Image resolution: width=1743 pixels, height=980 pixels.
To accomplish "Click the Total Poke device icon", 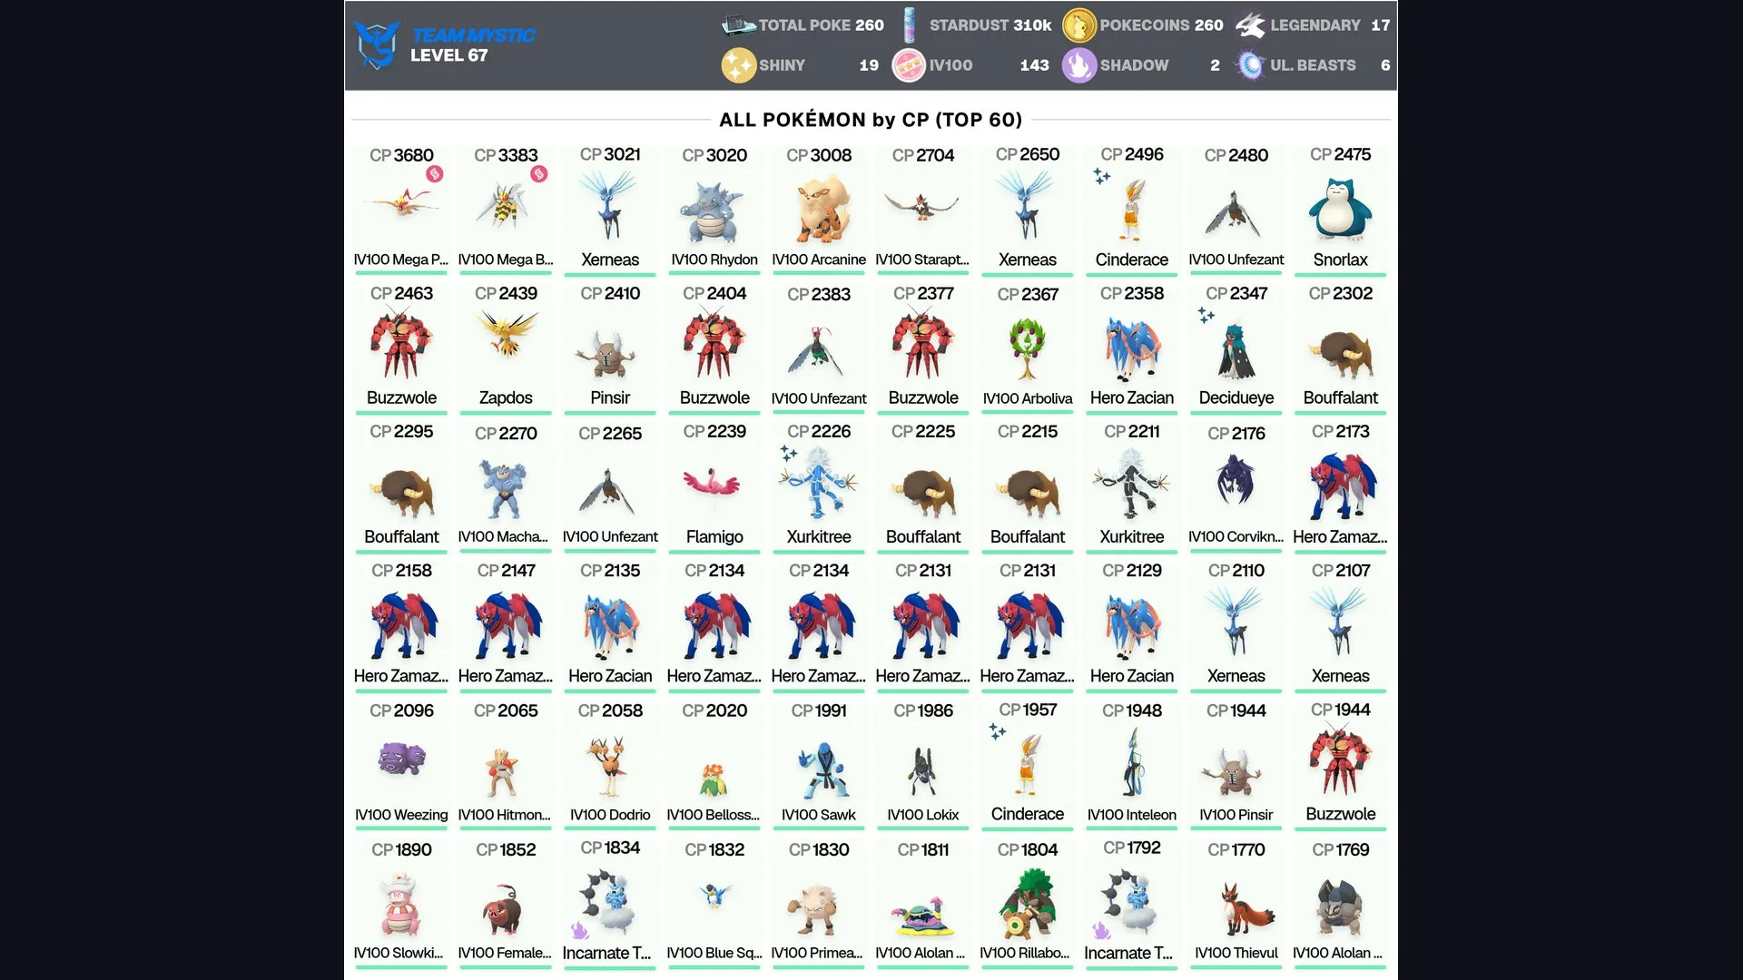I will click(738, 25).
